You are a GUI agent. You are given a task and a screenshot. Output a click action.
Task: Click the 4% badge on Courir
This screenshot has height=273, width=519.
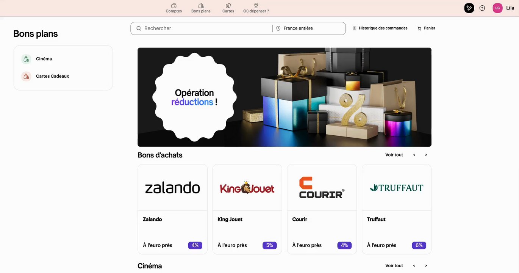click(x=344, y=245)
